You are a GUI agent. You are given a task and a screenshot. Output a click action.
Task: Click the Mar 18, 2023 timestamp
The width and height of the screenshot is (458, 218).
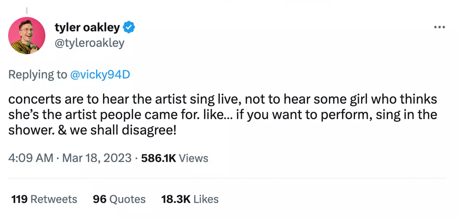coord(96,158)
